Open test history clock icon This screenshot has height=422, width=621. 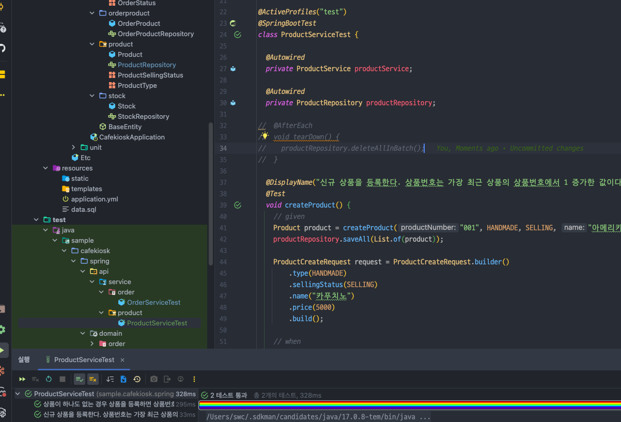[x=137, y=379]
